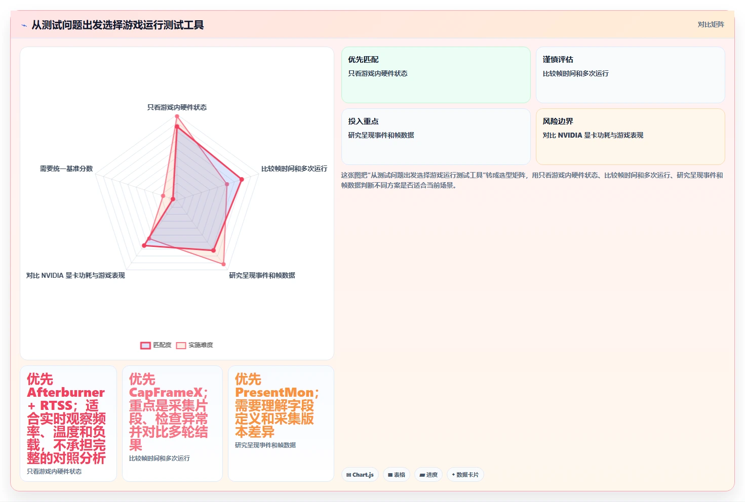Click the 对比 NVIDIA text in the 风险边界 card
Viewport: 745px width, 502px height.
tap(593, 135)
